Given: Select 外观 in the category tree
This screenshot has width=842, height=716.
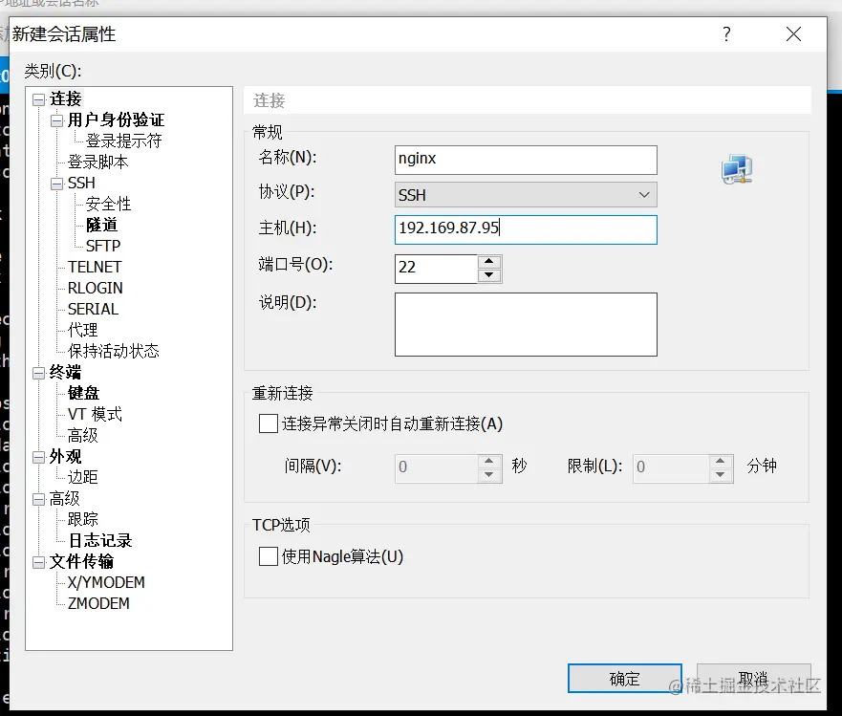Looking at the screenshot, I should pos(65,457).
